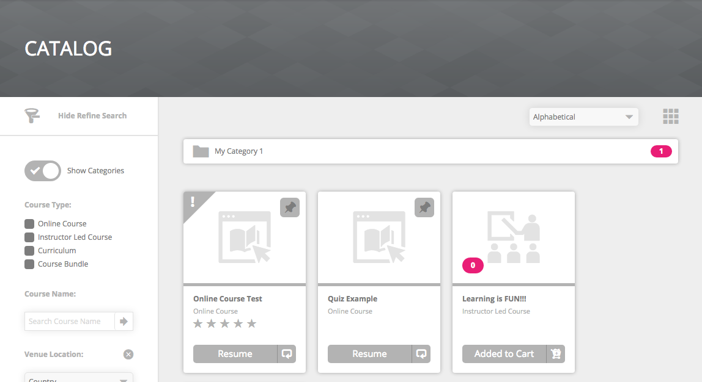Resume Quiz Example course
Screen dimensions: 702x382
(369, 354)
